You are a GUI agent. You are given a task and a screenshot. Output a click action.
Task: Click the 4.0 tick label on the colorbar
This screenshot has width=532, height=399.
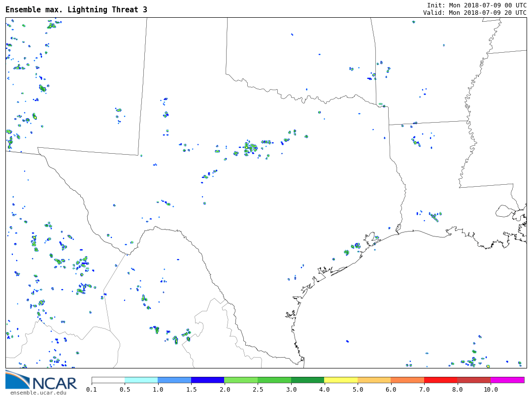coord(324,389)
